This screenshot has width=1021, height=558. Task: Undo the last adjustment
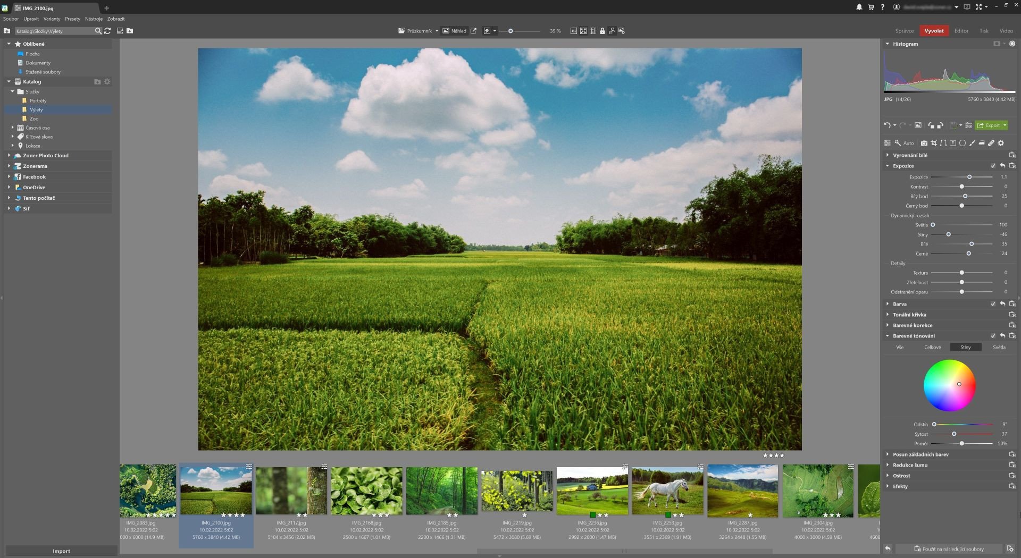coord(886,125)
